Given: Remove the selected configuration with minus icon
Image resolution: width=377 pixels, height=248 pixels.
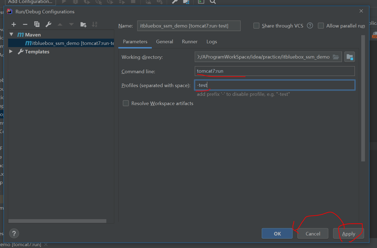Looking at the screenshot, I should click(x=25, y=25).
